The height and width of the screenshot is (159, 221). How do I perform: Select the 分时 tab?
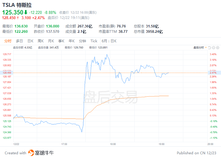tap(8, 41)
